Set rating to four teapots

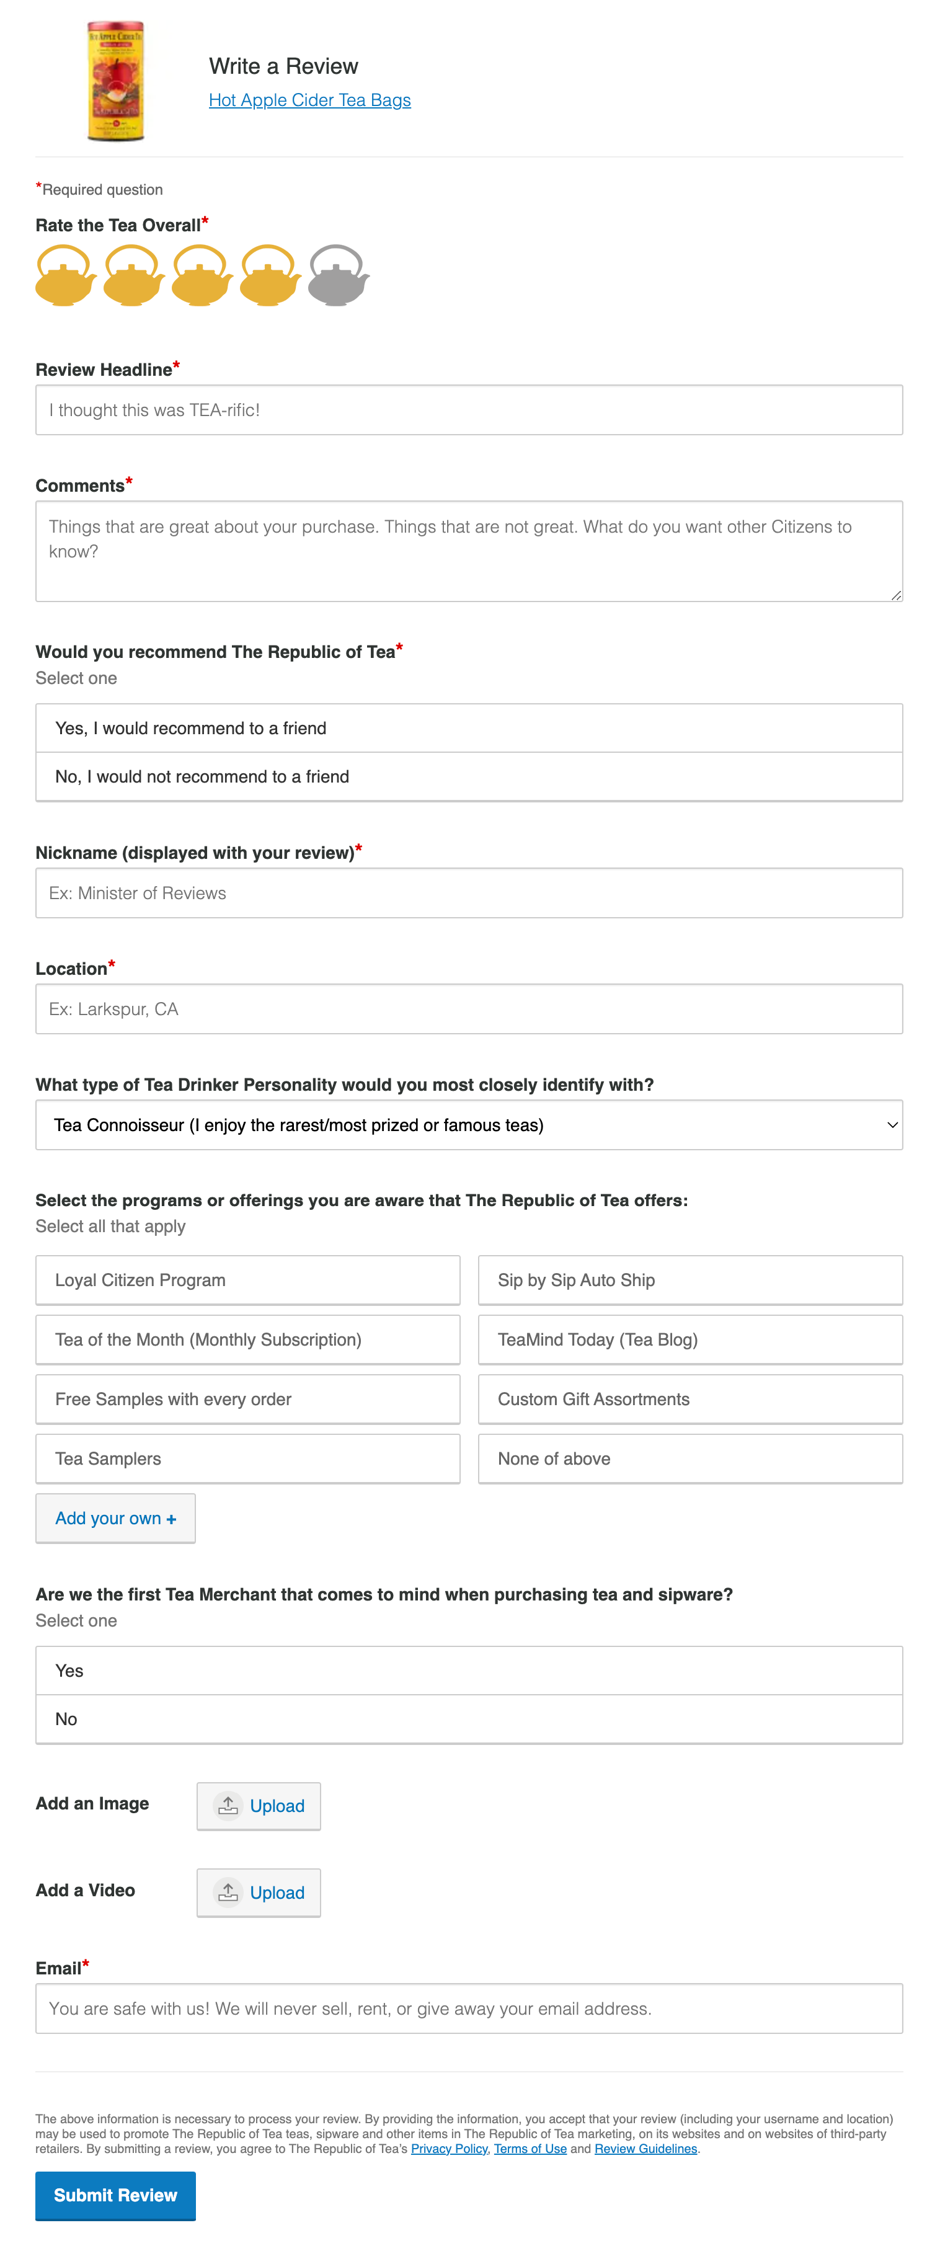tap(270, 277)
